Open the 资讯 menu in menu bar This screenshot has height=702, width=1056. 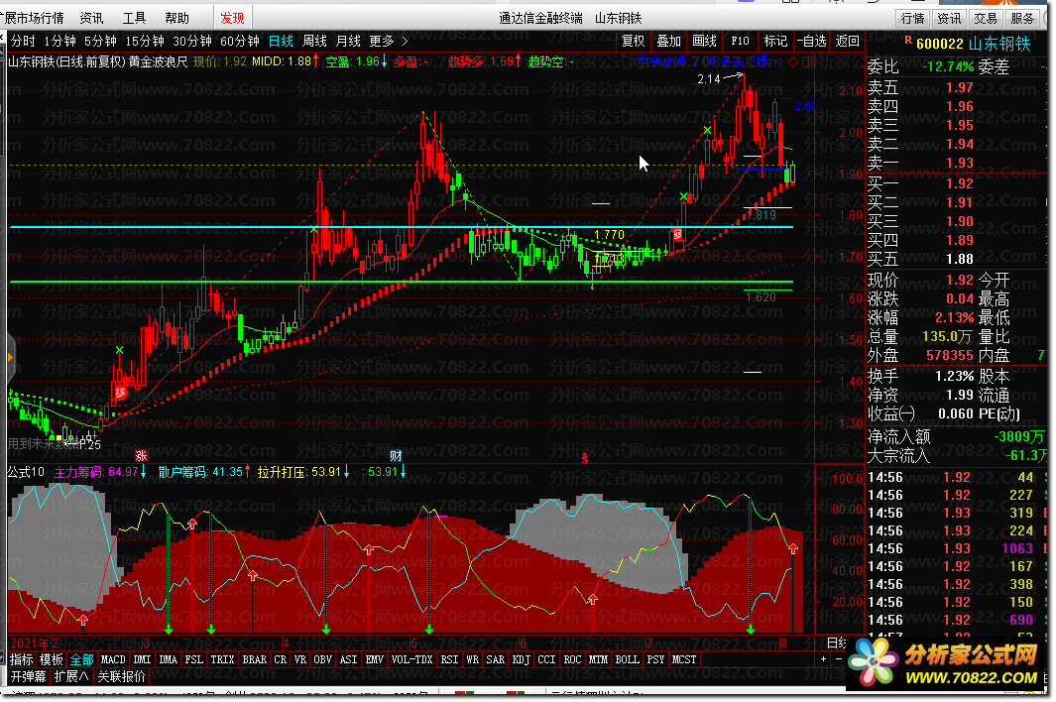pyautogui.click(x=91, y=18)
